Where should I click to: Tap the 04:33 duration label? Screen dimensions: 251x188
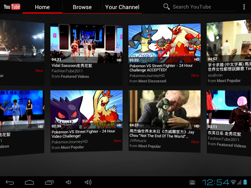pyautogui.click(x=56, y=60)
